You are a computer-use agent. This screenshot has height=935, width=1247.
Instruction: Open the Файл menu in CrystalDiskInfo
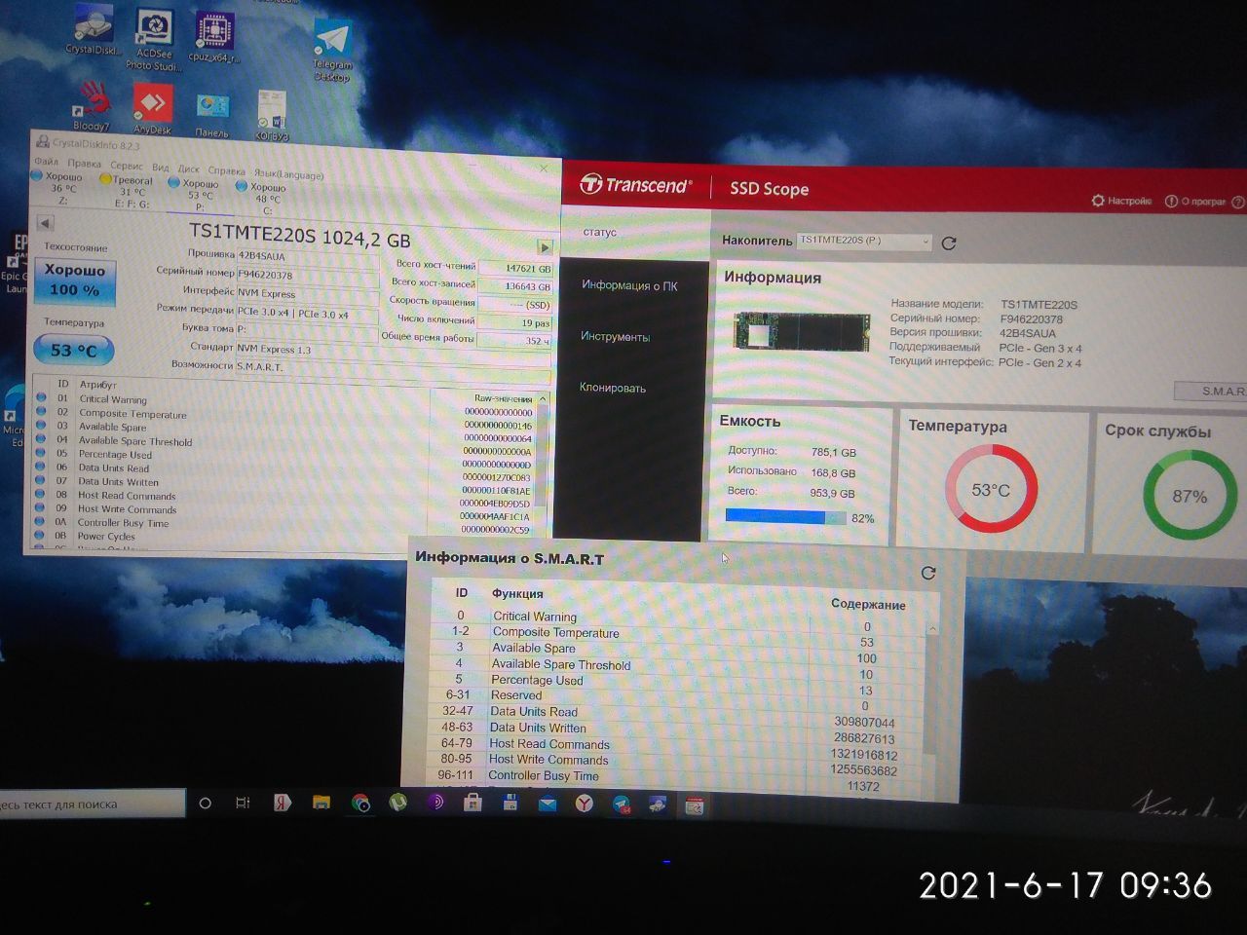[46, 162]
